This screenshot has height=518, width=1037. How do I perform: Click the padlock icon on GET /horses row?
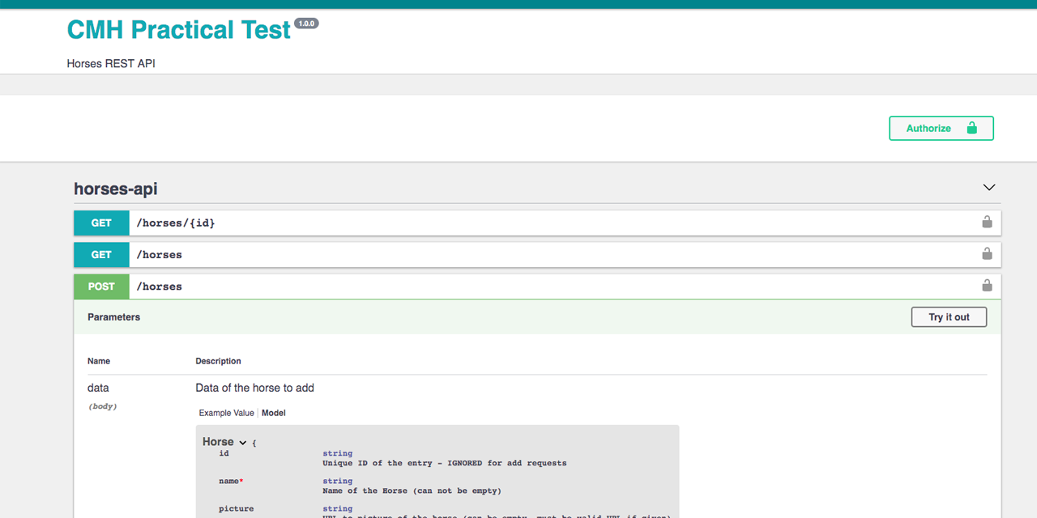(x=987, y=253)
